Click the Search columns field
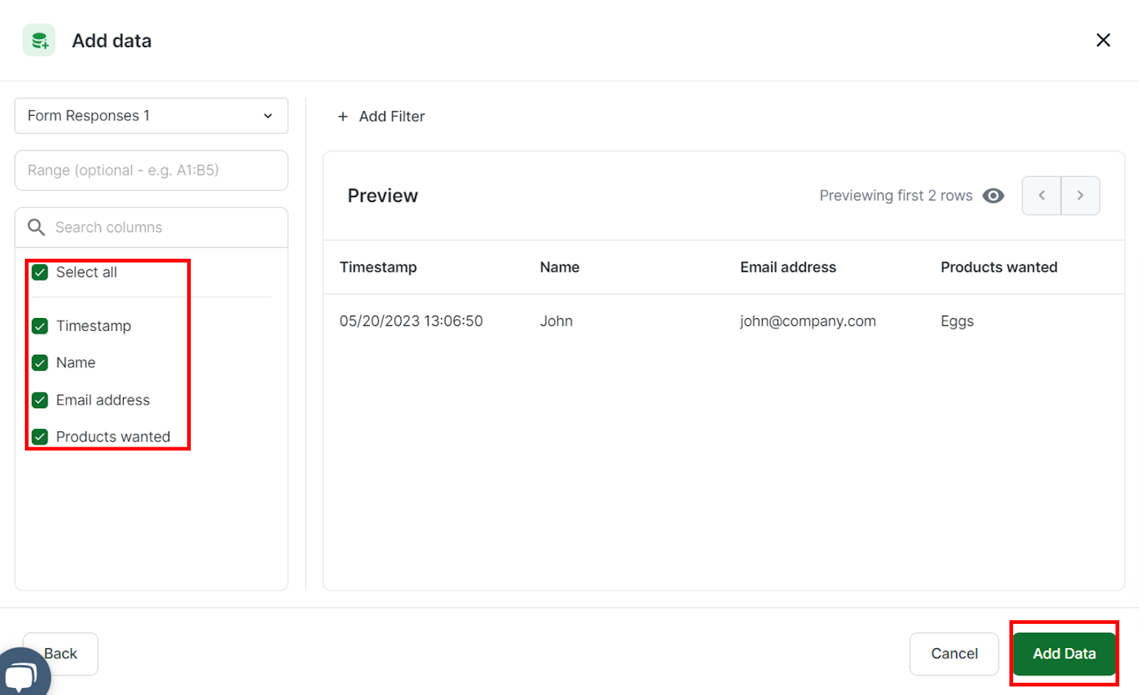The height and width of the screenshot is (695, 1139). (151, 227)
